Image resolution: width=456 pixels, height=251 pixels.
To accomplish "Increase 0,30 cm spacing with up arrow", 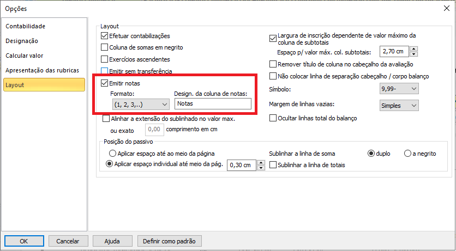I will pos(261,162).
